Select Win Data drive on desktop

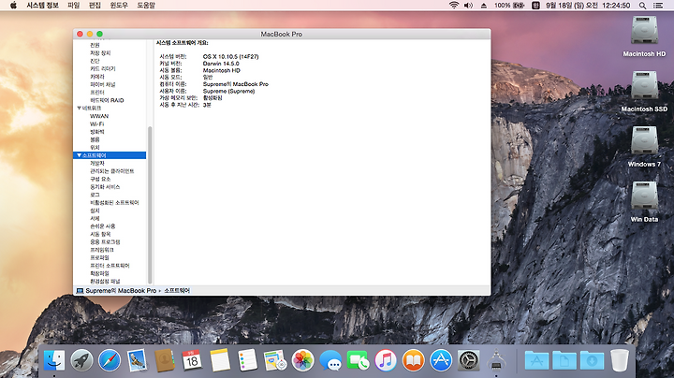pos(644,201)
